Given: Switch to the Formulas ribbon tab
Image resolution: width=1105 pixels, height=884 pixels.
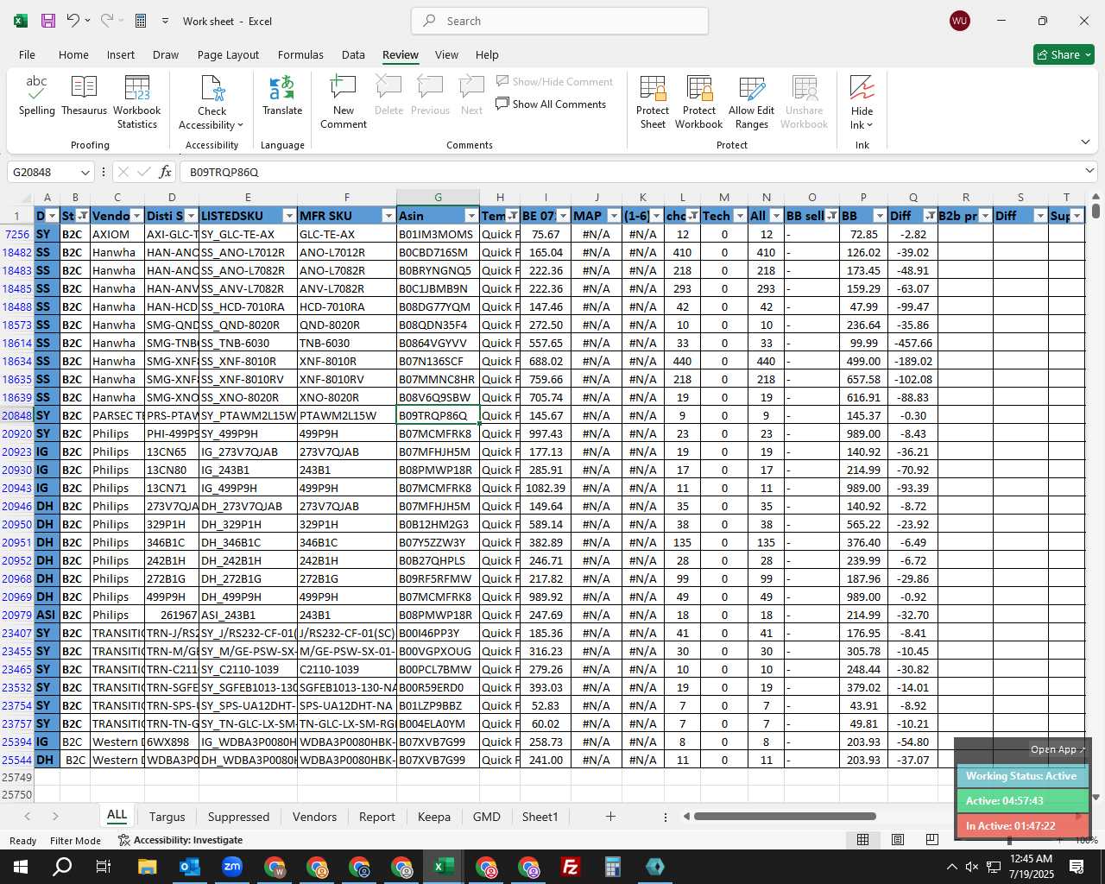Looking at the screenshot, I should pyautogui.click(x=300, y=54).
